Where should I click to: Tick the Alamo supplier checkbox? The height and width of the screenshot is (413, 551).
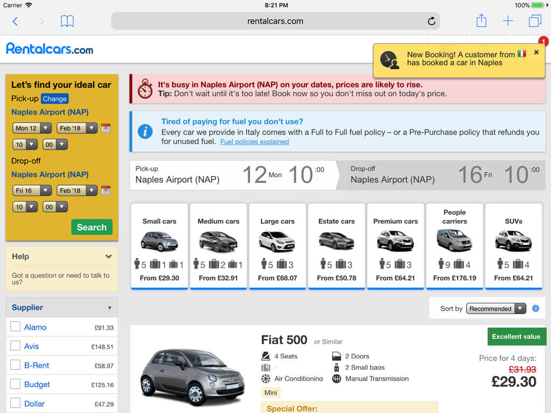(15, 326)
